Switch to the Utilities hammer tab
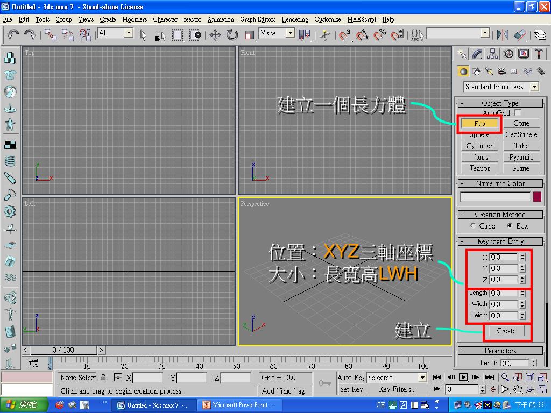The image size is (551, 413). [539, 54]
